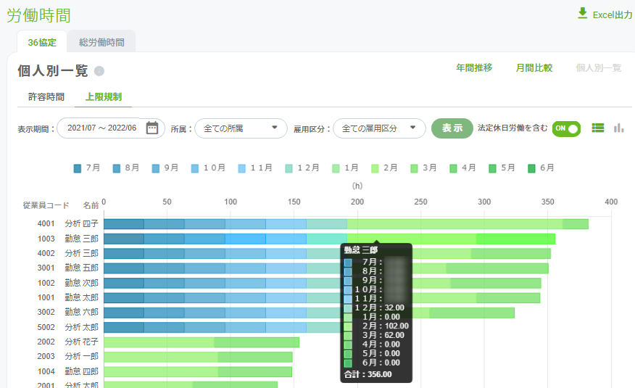This screenshot has width=635, height=388.
Task: Click the bar for 4001 分析 四子
Action: point(346,224)
